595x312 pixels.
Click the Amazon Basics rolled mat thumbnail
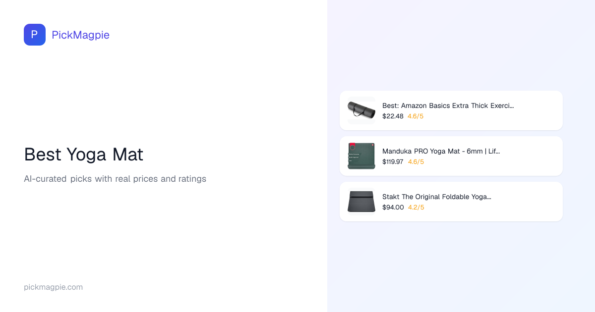point(361,110)
